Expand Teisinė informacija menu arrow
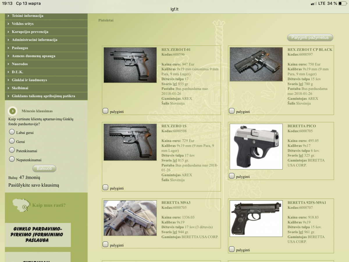Screen dimensions: 349x262 click(8, 16)
